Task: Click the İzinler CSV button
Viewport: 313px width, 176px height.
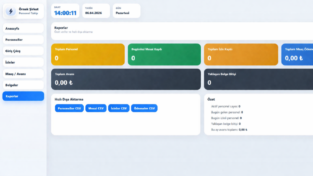Action: pos(119,109)
